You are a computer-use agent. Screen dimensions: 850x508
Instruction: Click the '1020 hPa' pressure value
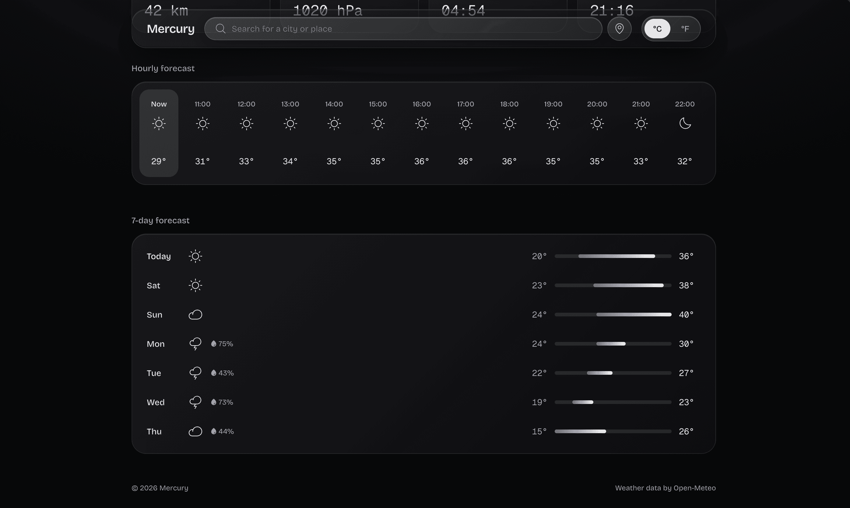(328, 10)
